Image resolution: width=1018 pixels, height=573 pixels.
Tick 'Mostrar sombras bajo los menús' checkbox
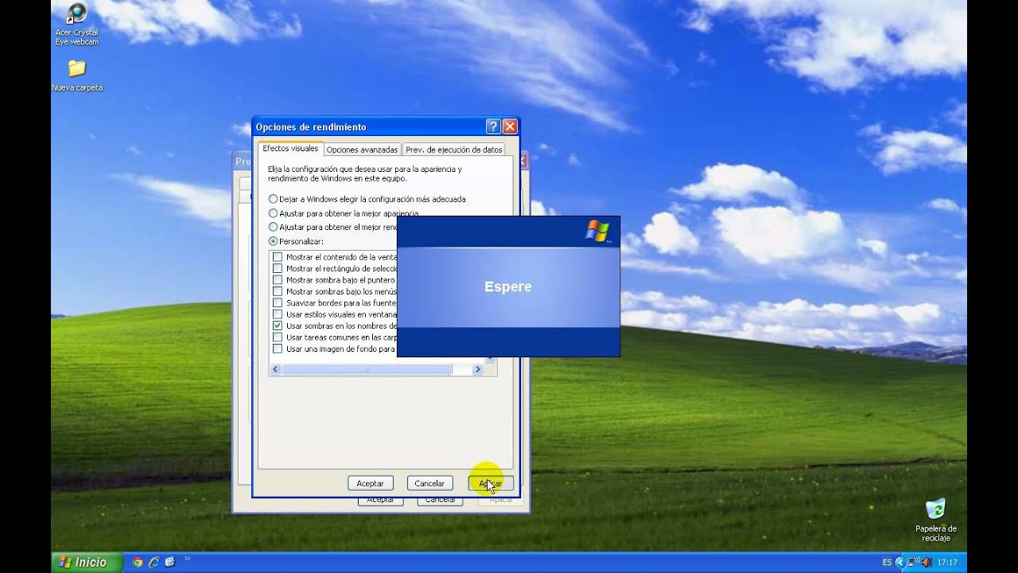point(278,291)
